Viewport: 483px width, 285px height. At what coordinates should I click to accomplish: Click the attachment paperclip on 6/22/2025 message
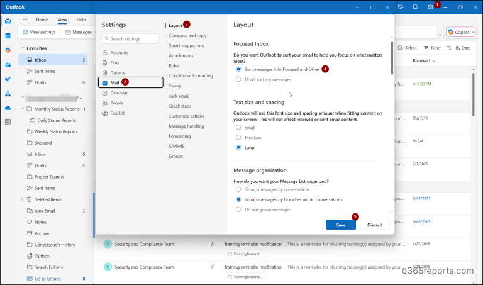[213, 244]
